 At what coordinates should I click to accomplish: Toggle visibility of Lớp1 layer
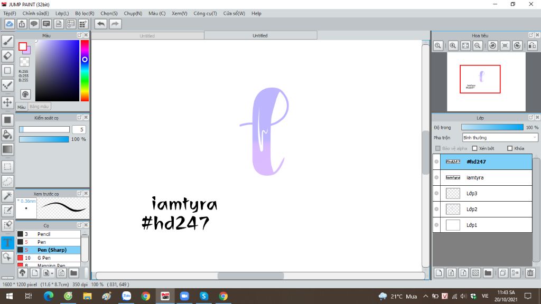(436, 225)
